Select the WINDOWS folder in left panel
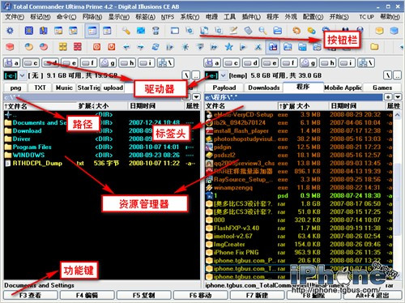The height and width of the screenshot is (303, 405). (28, 155)
